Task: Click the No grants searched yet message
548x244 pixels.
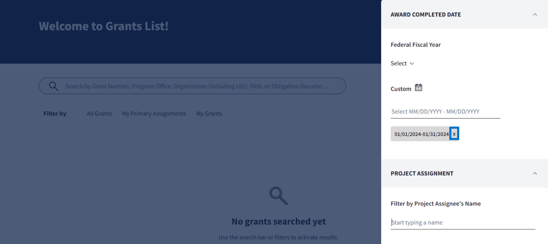Action: 278,222
